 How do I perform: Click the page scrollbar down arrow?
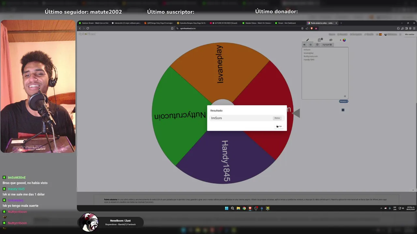(413, 190)
